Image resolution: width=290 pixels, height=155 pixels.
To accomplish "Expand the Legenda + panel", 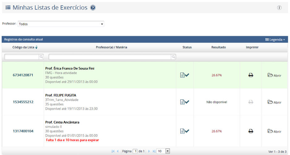I will [x=275, y=40].
